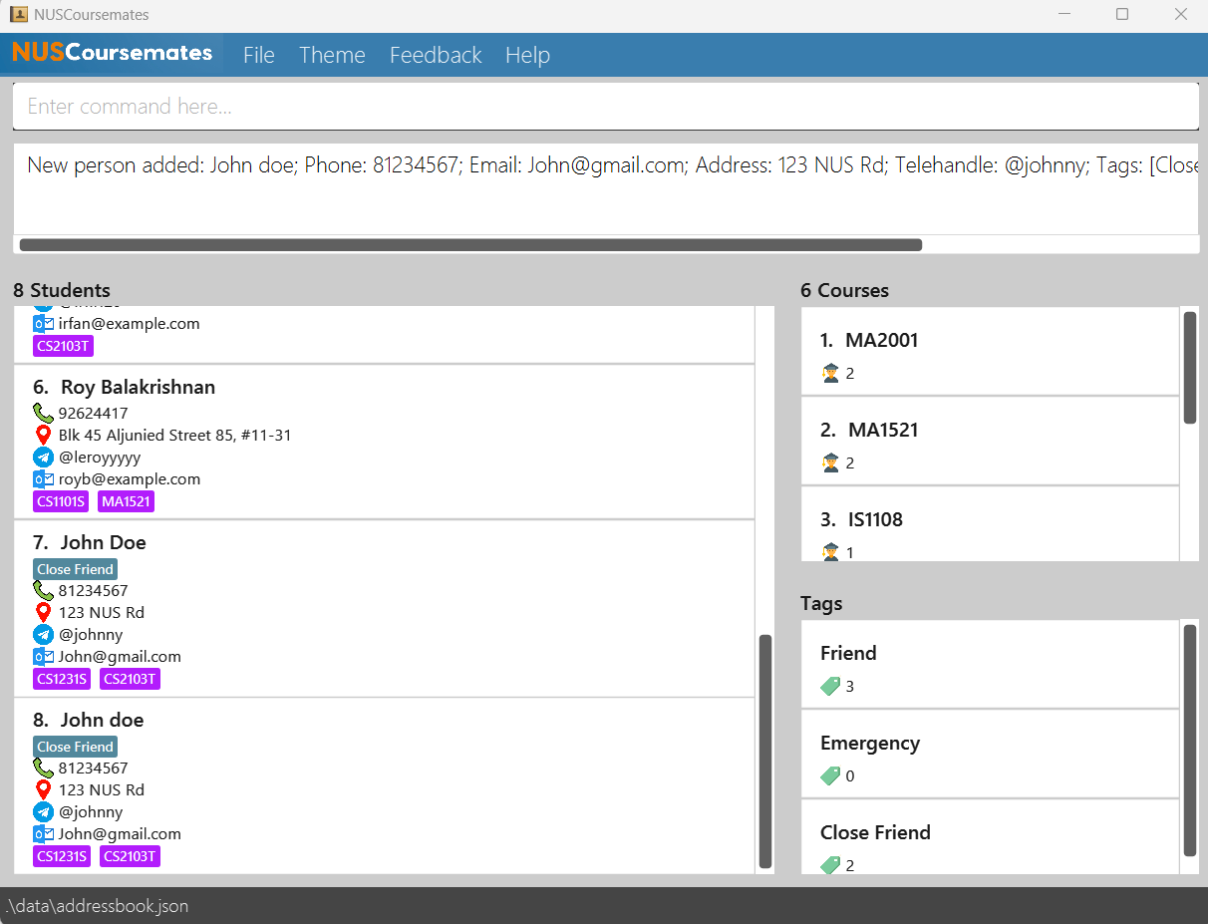Click the tags list scrollbar
Viewport: 1208px width, 924px height.
click(x=1190, y=741)
